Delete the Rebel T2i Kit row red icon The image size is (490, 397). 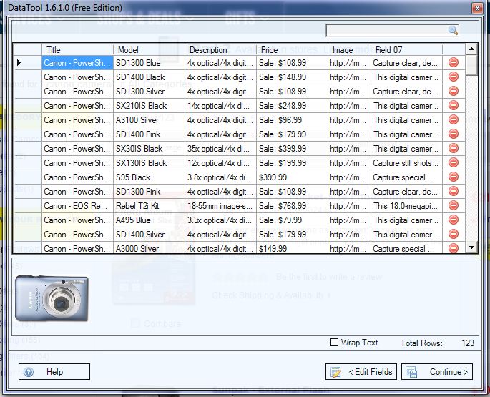[454, 206]
